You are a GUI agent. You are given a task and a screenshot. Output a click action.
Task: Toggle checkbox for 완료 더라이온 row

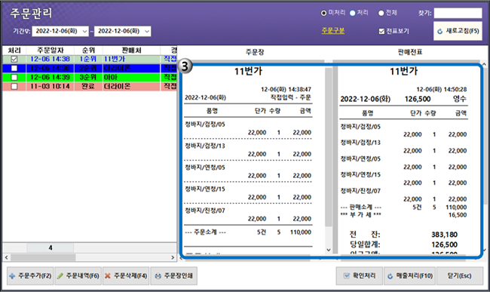point(14,86)
